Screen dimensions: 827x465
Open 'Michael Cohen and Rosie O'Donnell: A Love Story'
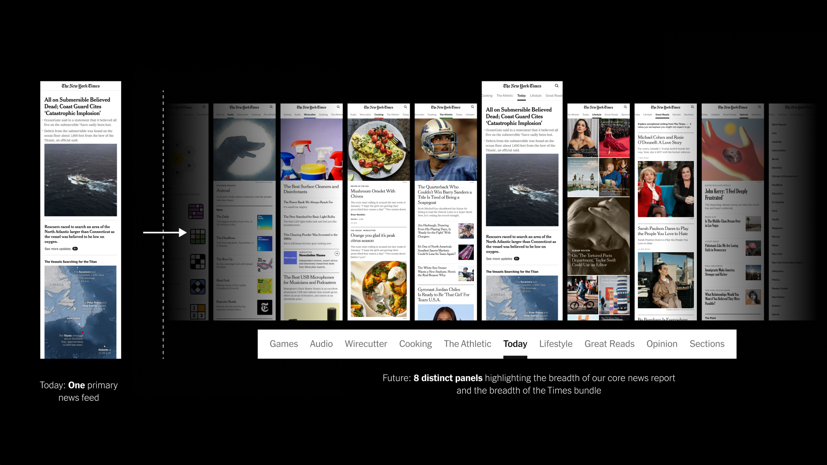[x=661, y=139]
